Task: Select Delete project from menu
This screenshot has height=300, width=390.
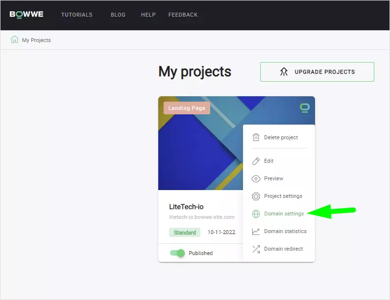Action: (x=281, y=137)
